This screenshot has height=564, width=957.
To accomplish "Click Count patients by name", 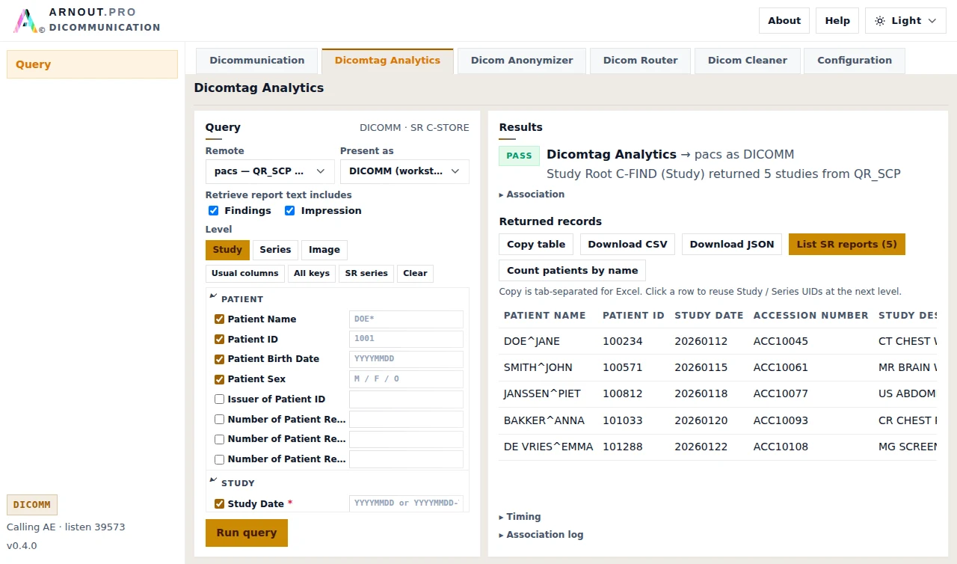I will (x=573, y=271).
